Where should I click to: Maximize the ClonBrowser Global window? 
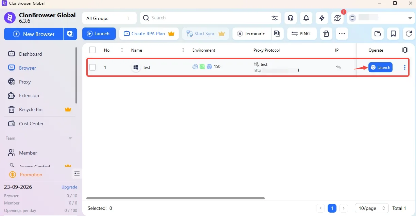pyautogui.click(x=395, y=3)
